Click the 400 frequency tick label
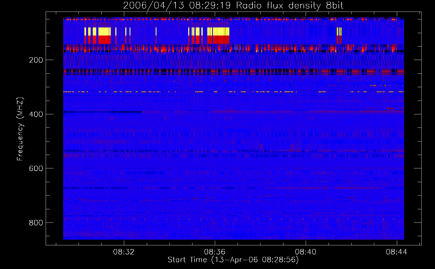 click(x=36, y=114)
